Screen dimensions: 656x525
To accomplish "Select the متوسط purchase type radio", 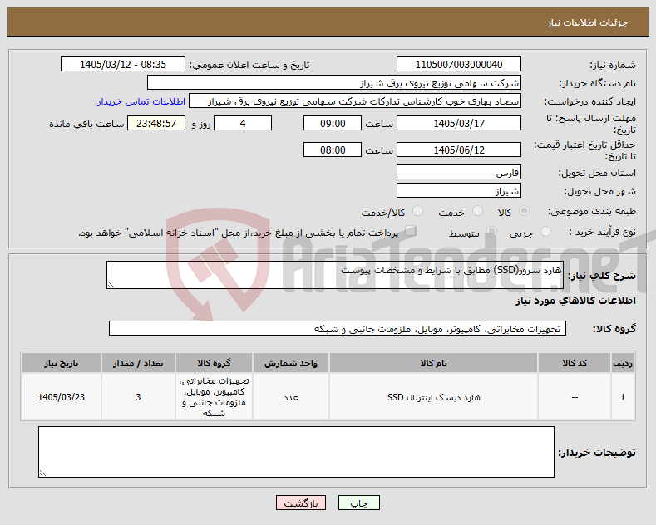I will [x=492, y=232].
